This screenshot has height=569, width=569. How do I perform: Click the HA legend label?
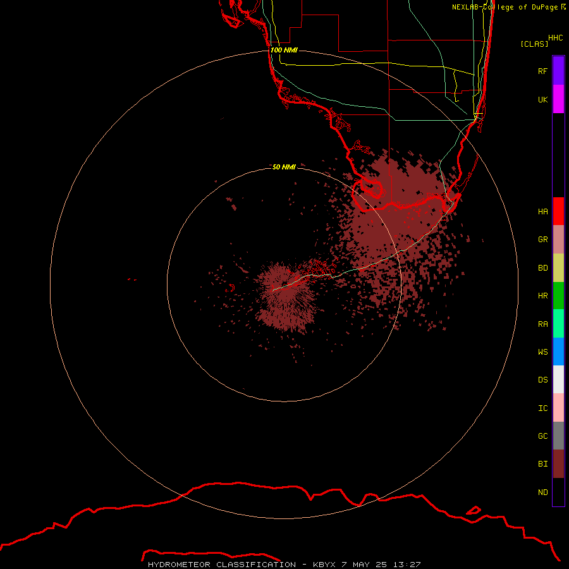coord(543,211)
